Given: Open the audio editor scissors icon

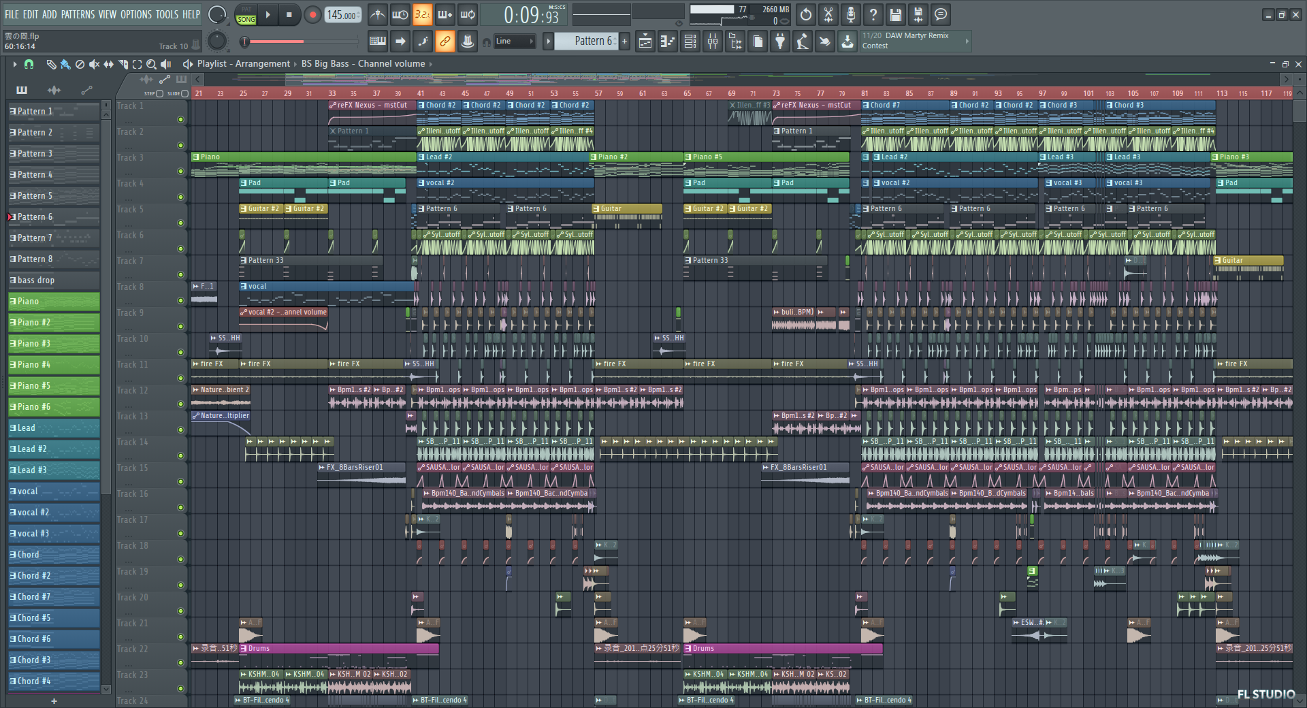Looking at the screenshot, I should pos(828,14).
